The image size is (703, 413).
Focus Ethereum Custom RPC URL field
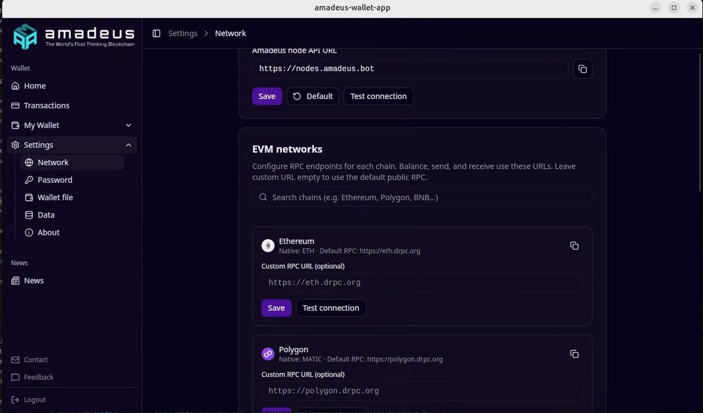pyautogui.click(x=422, y=282)
